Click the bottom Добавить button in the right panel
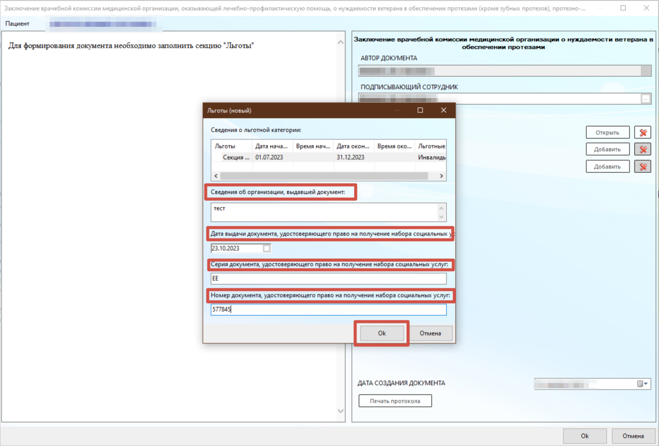This screenshot has height=446, width=659. click(608, 166)
